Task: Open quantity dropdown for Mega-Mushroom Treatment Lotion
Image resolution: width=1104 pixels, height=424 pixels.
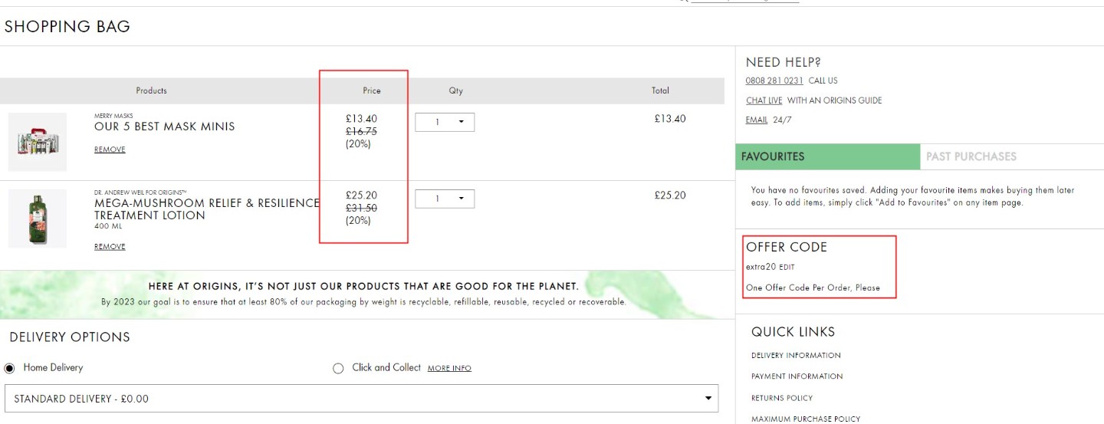Action: pos(445,199)
